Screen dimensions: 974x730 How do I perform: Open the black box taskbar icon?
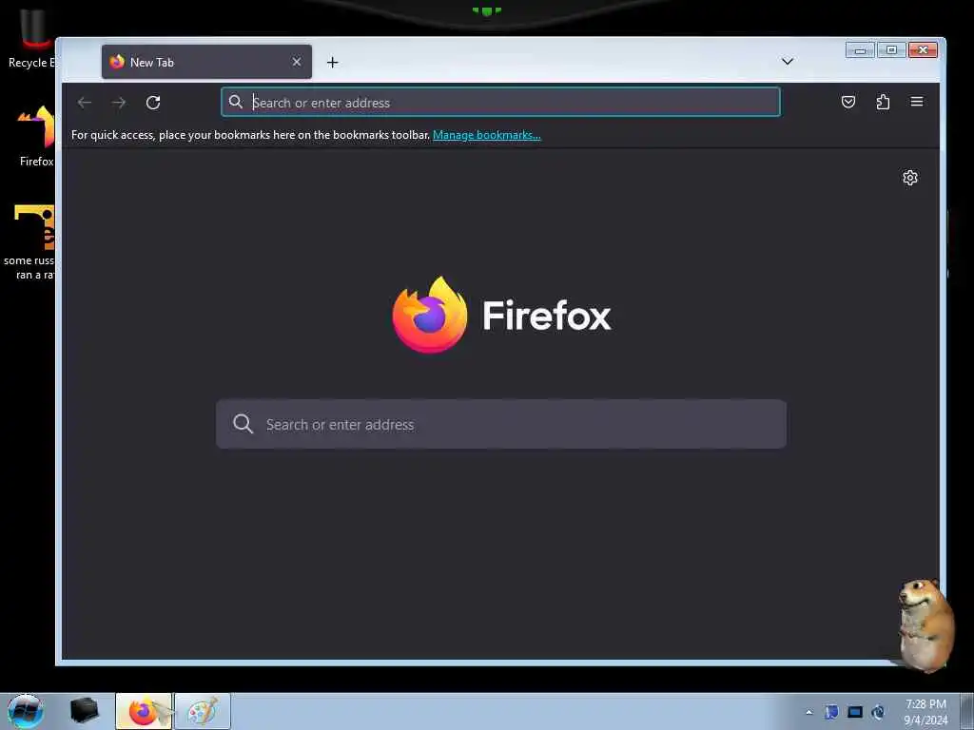[x=84, y=711]
